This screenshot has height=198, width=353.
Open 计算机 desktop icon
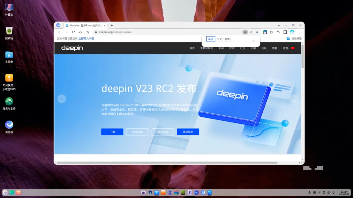tap(9, 10)
